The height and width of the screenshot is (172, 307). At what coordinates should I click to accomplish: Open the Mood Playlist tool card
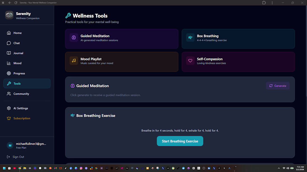(122, 62)
